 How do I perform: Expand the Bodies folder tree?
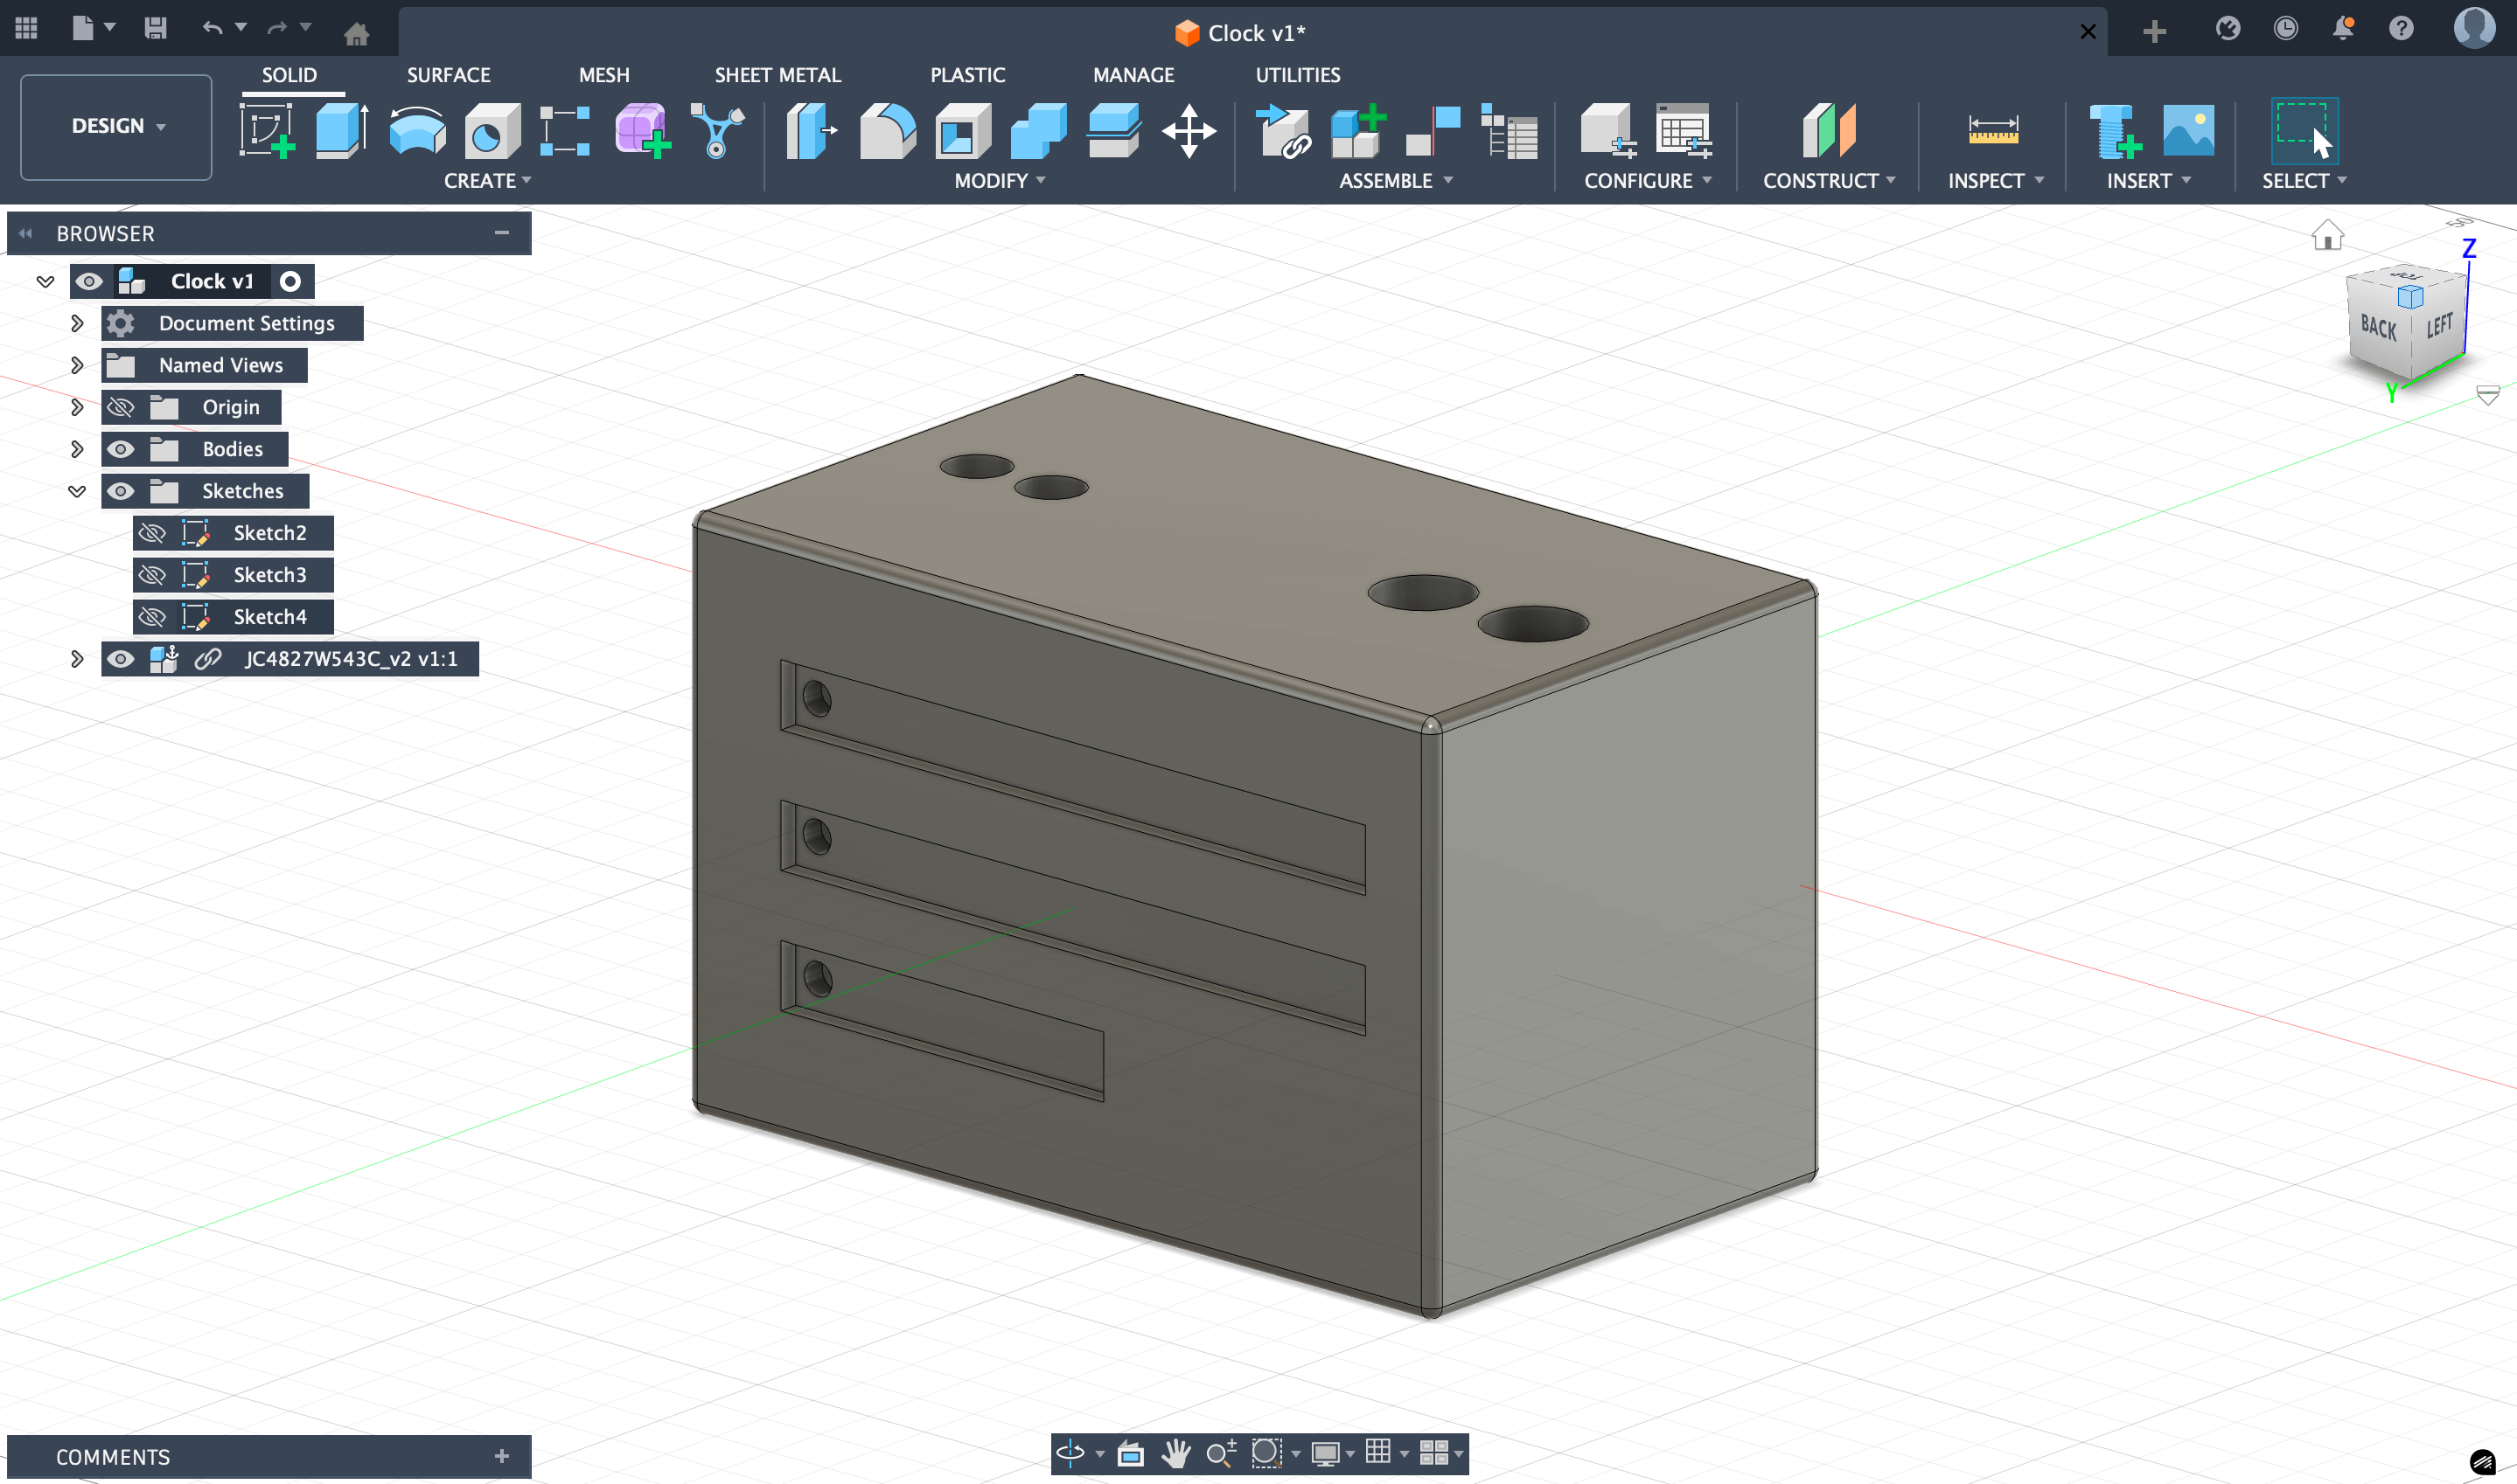pos(77,449)
